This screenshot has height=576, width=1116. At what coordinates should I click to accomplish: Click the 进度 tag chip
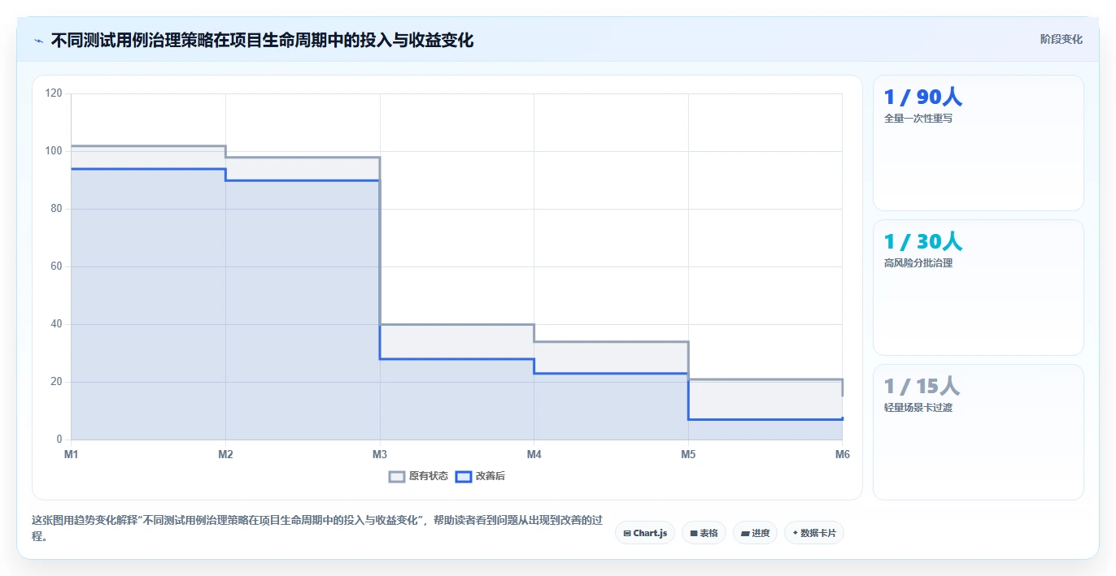(755, 533)
